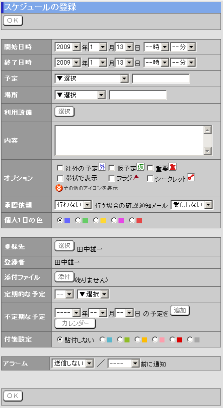Click the カレンダー button
Viewport: 223px width, 408px height.
(x=75, y=323)
